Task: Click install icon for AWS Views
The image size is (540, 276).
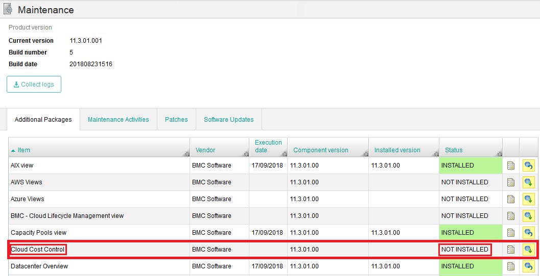Action: 528,182
